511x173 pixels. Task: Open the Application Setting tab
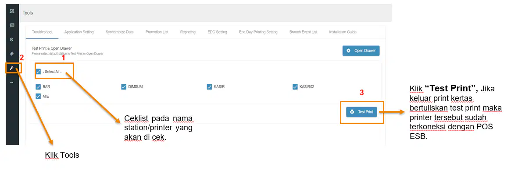pos(79,32)
